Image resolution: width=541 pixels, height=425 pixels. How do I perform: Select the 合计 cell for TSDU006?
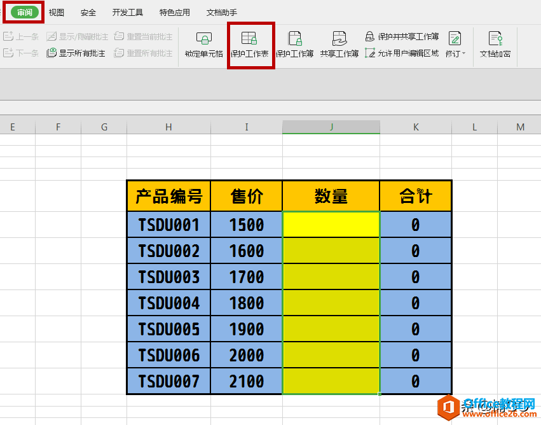(x=416, y=355)
